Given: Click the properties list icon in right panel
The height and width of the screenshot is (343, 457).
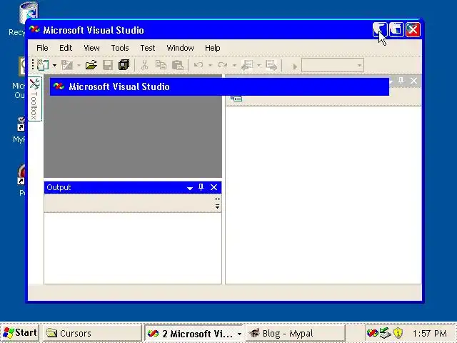Looking at the screenshot, I should [236, 99].
